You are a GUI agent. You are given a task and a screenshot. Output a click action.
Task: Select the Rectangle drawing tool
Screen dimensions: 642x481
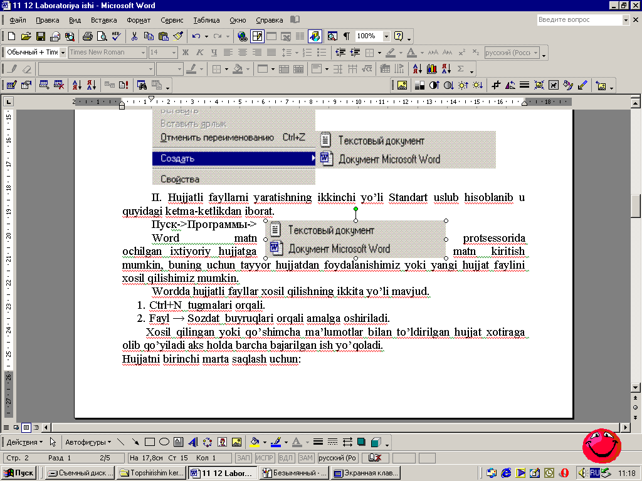pyautogui.click(x=150, y=442)
